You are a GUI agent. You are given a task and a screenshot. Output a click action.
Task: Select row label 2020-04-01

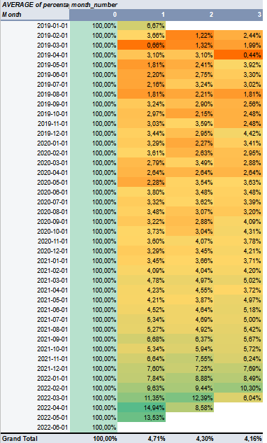click(x=35, y=173)
